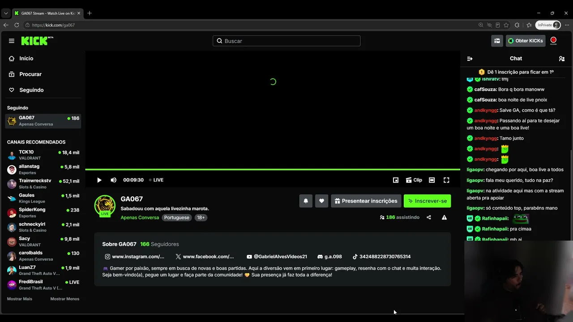This screenshot has width=573, height=322.
Task: Click the Obter KICKs button
Action: pyautogui.click(x=526, y=41)
